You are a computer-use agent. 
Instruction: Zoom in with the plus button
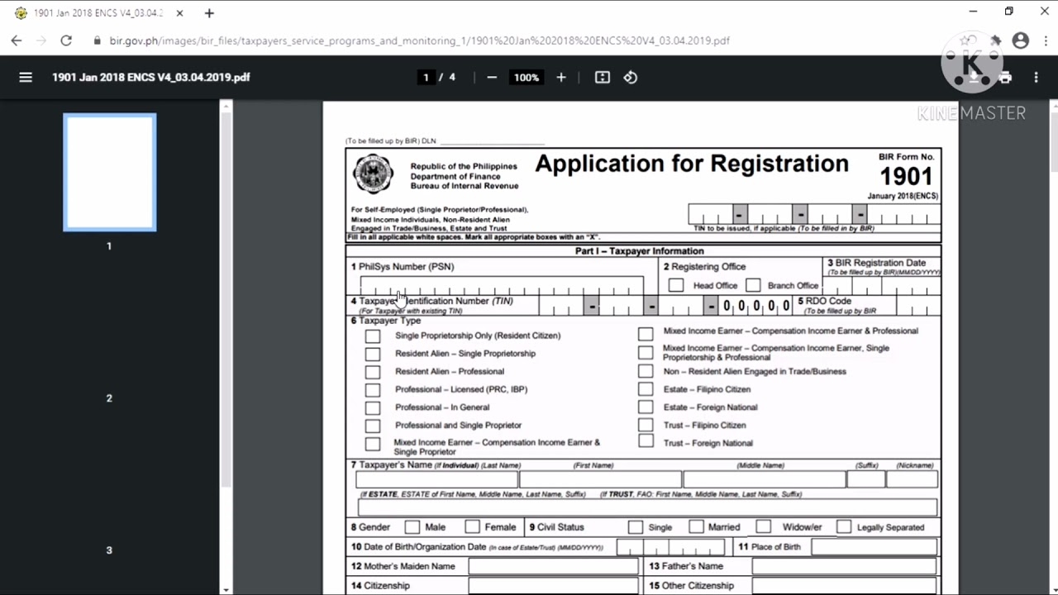tap(561, 77)
